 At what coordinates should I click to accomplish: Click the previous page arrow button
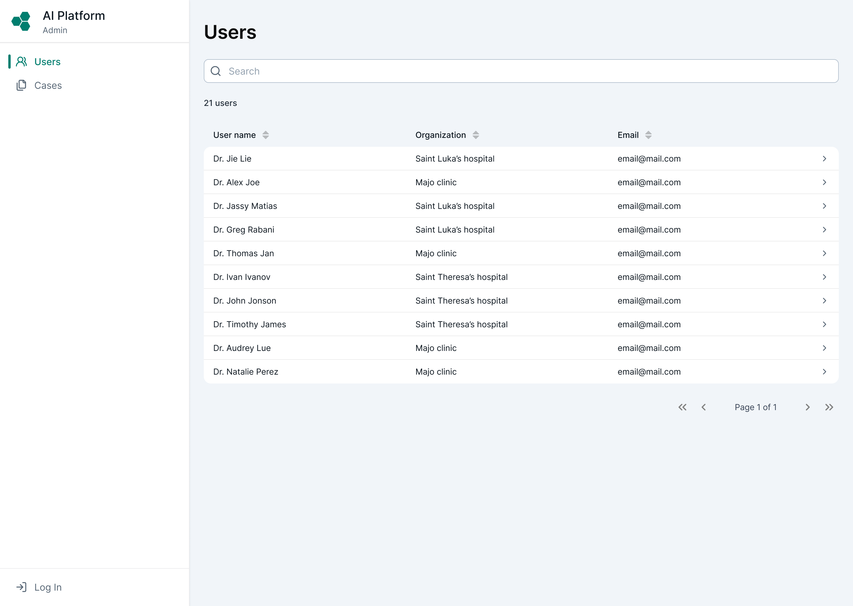(704, 407)
